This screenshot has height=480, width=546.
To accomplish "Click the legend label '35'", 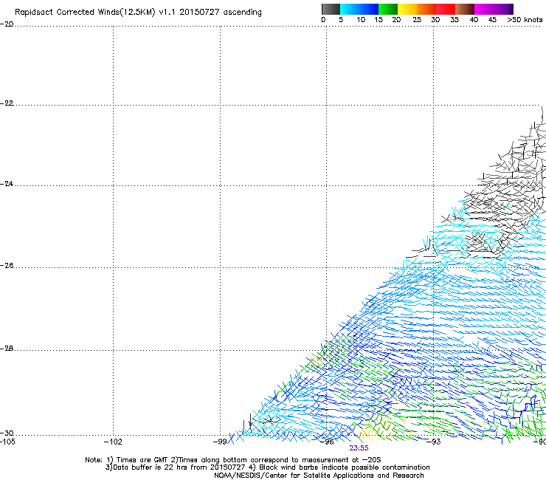I will point(455,20).
